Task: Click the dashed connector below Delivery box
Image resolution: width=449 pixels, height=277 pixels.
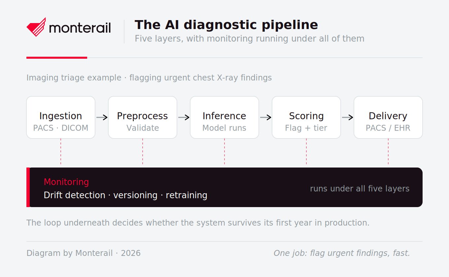Action: (388, 152)
